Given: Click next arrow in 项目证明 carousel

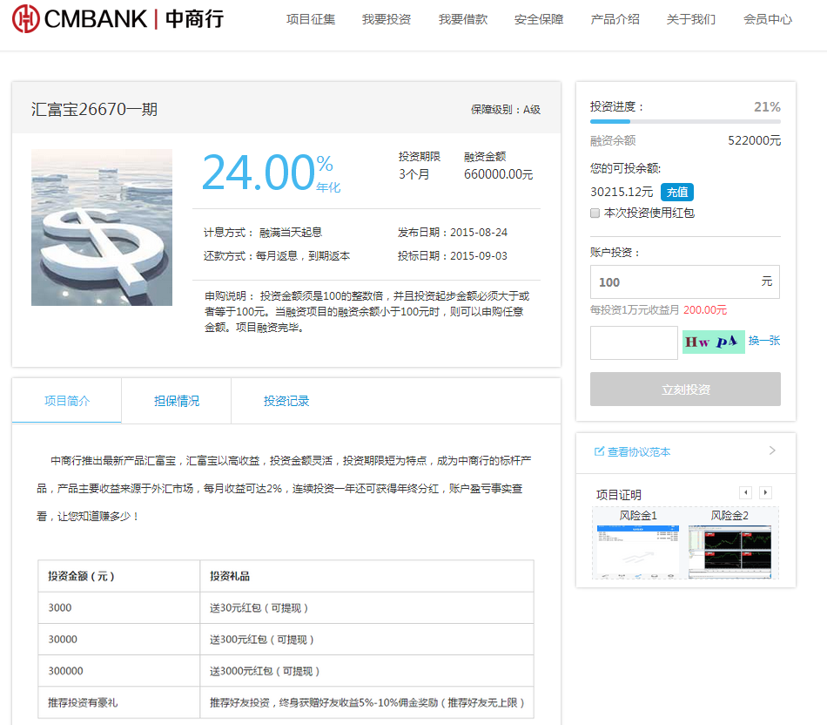Looking at the screenshot, I should 765,493.
